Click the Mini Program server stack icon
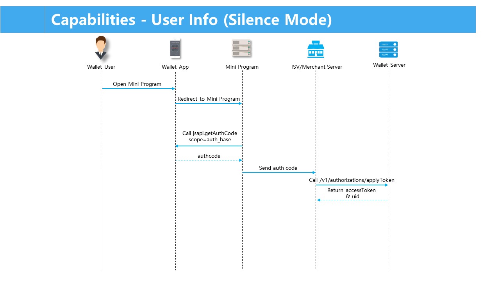The height and width of the screenshot is (281, 500). coord(241,48)
